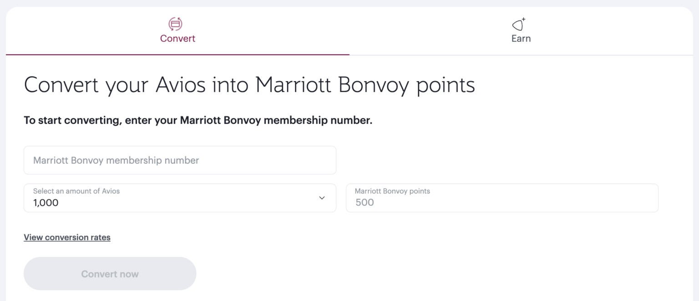Click the Earn label under its icon
The width and height of the screenshot is (699, 301).
point(521,38)
